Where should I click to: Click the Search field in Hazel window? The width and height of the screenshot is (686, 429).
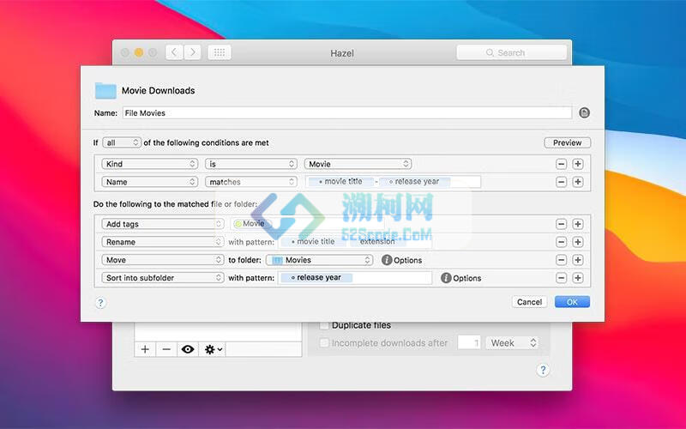(x=511, y=52)
